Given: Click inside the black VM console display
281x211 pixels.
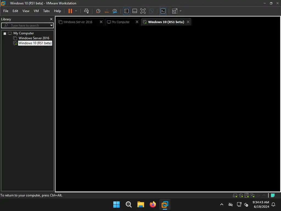Looking at the screenshot, I should 168,109.
